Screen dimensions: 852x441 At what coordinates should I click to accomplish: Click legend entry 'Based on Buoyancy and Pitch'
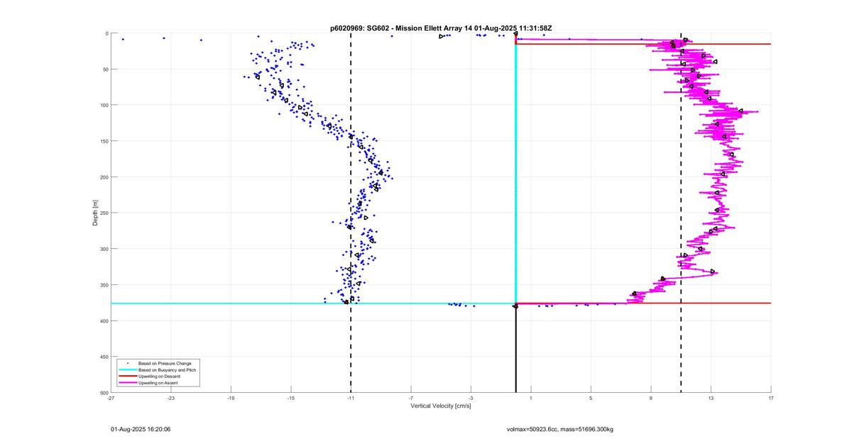168,370
